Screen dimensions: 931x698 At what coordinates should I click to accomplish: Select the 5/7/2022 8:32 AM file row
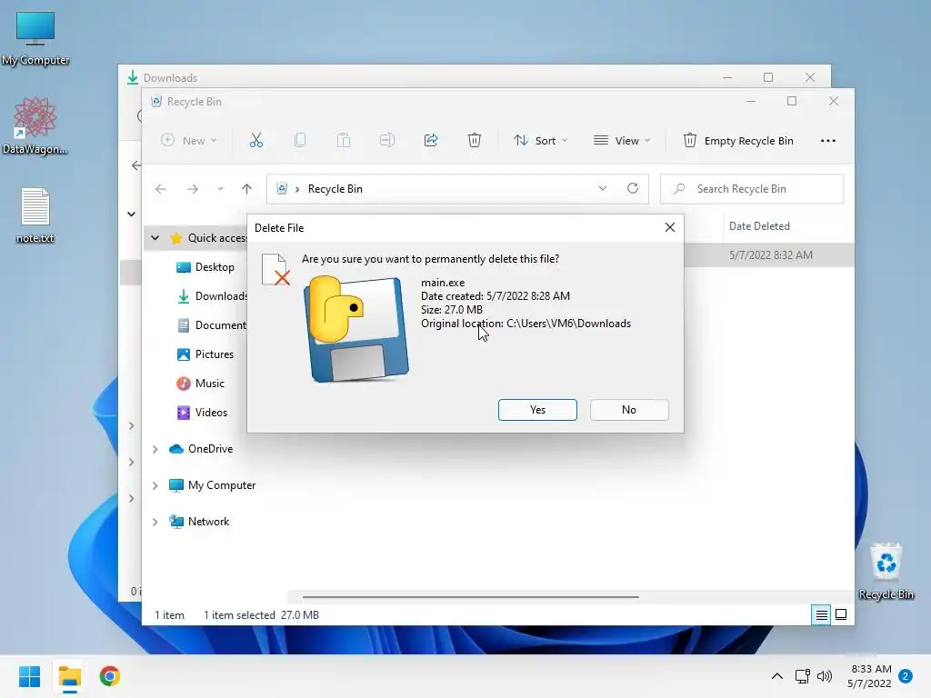(x=769, y=255)
